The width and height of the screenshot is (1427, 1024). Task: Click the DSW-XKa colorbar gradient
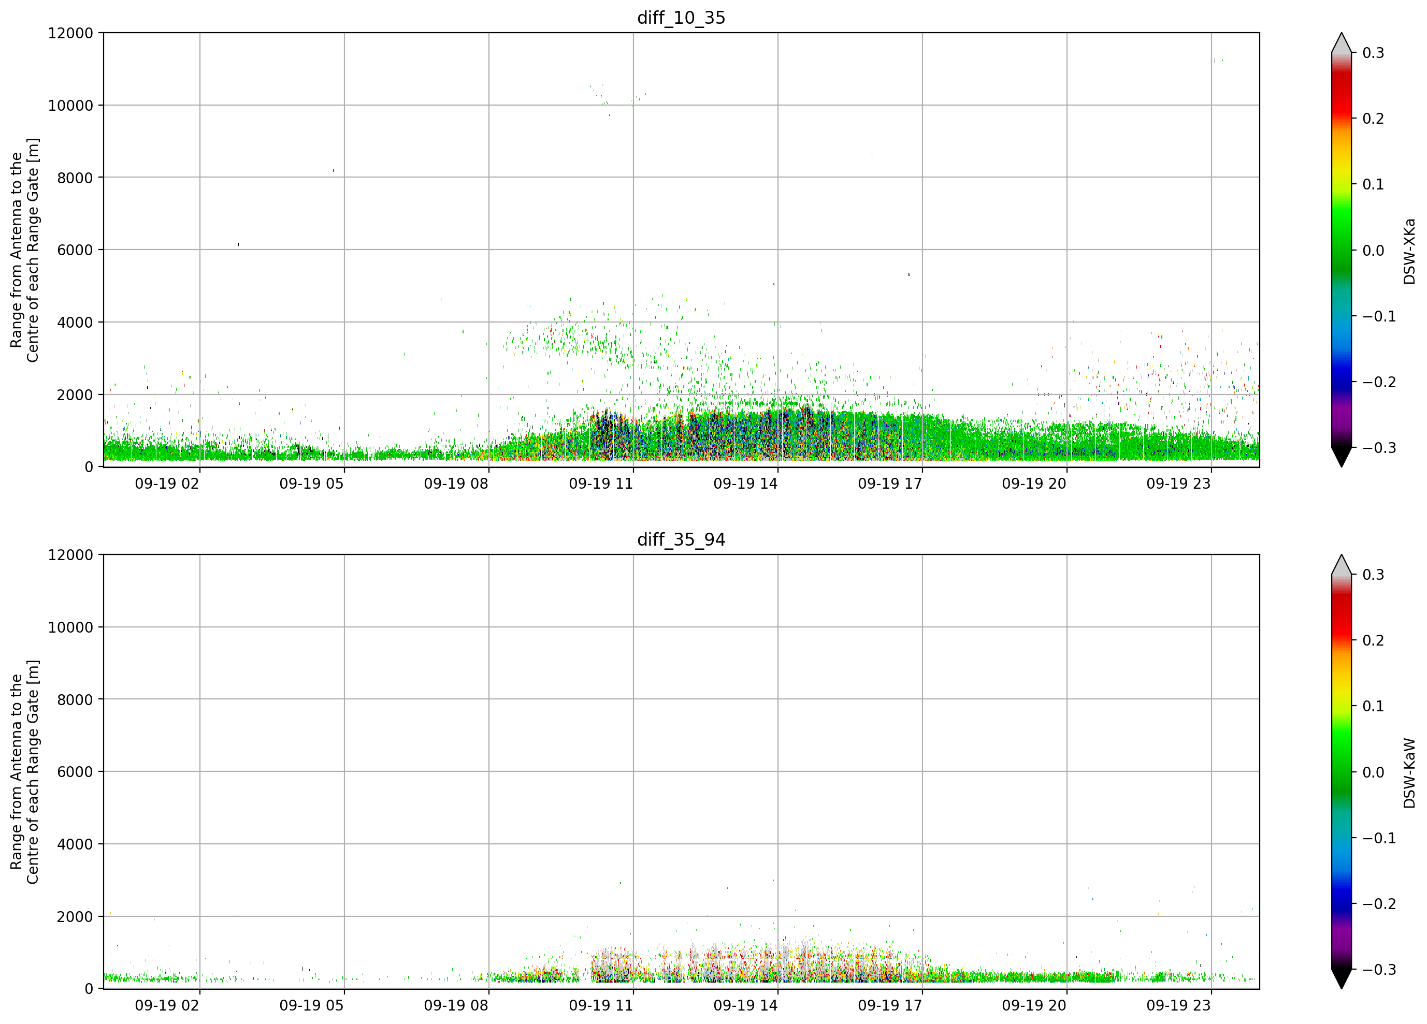[1342, 250]
